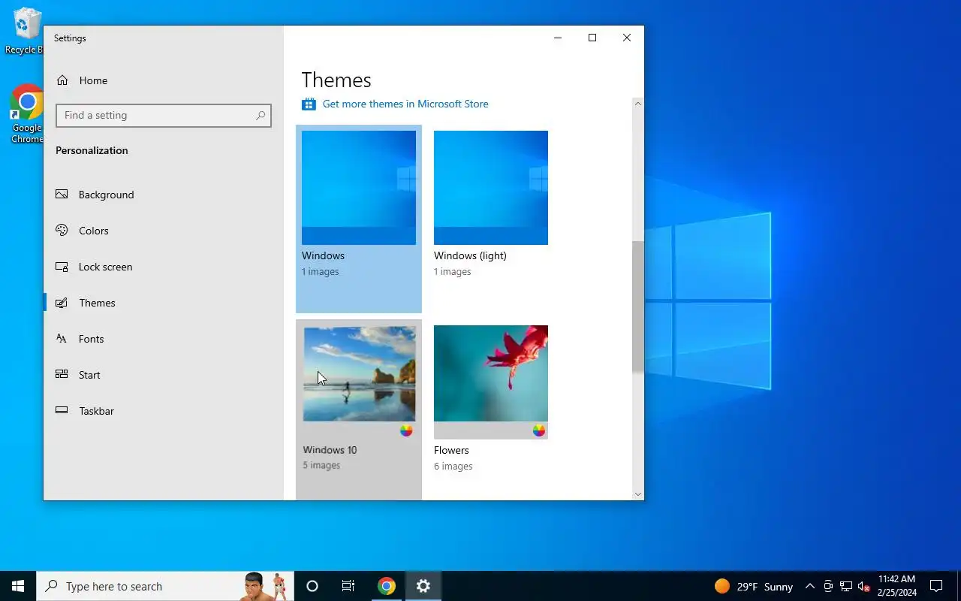The image size is (961, 601).
Task: Click the scrollbar up arrow in Themes
Action: point(638,104)
